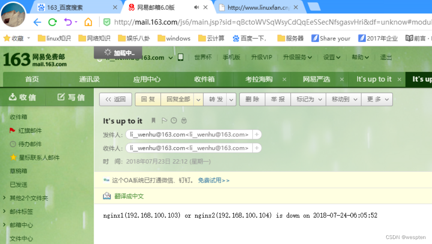
Task: Click 翻译成中文 translate link
Action: (129, 196)
